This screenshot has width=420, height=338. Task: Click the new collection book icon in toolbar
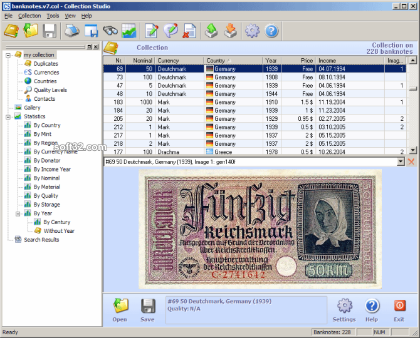click(11, 31)
